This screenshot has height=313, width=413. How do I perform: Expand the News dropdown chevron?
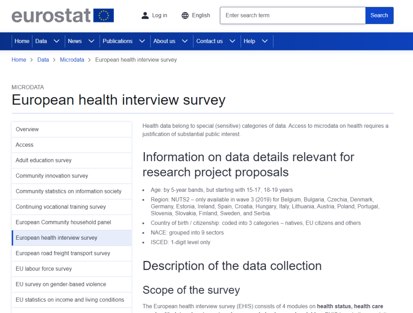pos(92,41)
